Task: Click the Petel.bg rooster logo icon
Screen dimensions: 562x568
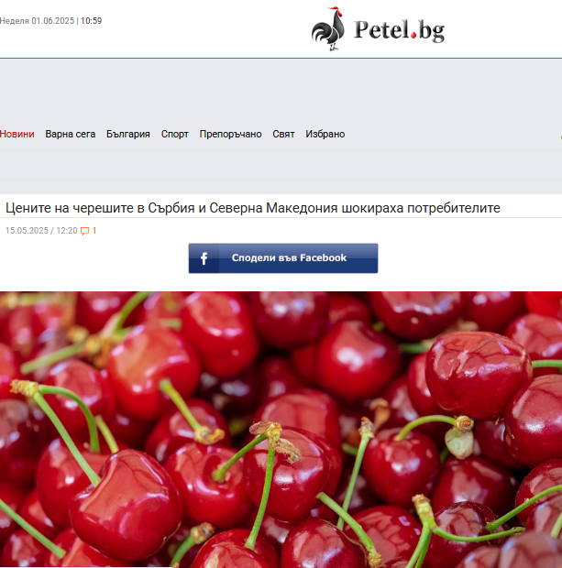Action: (x=328, y=29)
